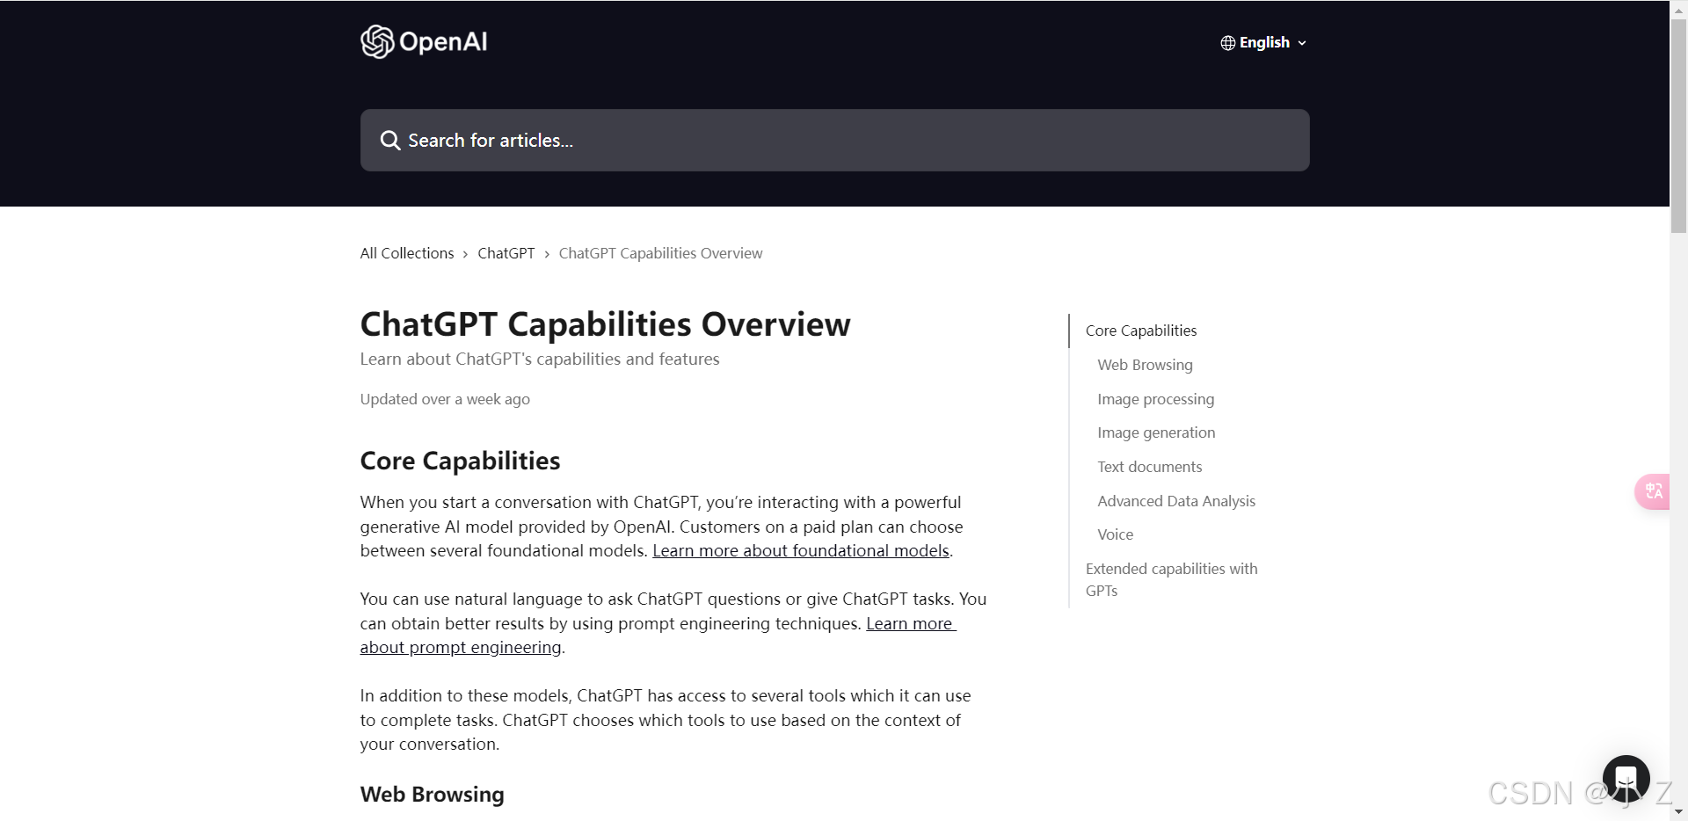Select Text documents in sidebar
The image size is (1688, 821).
pyautogui.click(x=1149, y=467)
